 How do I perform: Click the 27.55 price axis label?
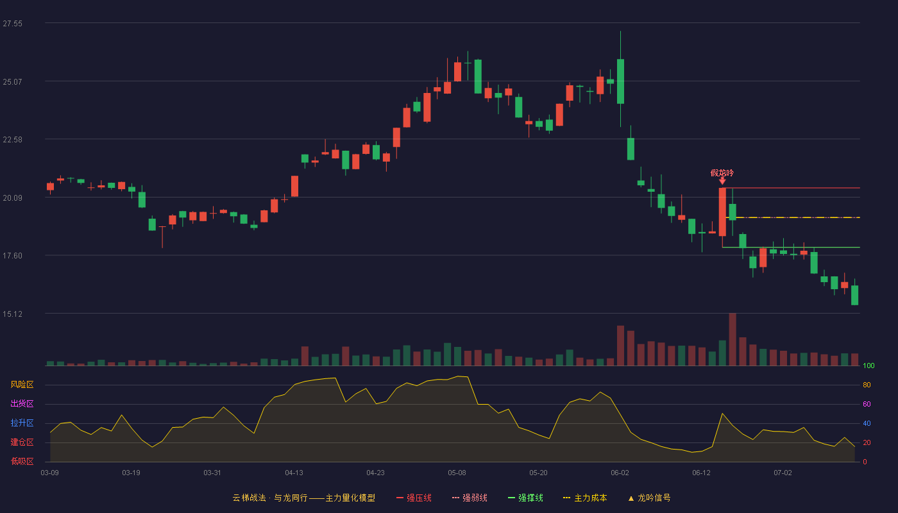12,24
